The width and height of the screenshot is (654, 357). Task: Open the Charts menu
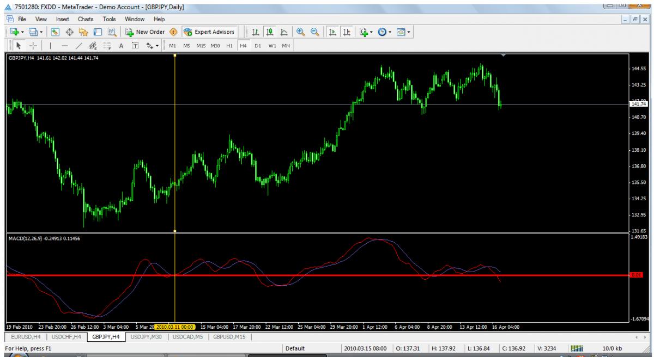pos(86,19)
